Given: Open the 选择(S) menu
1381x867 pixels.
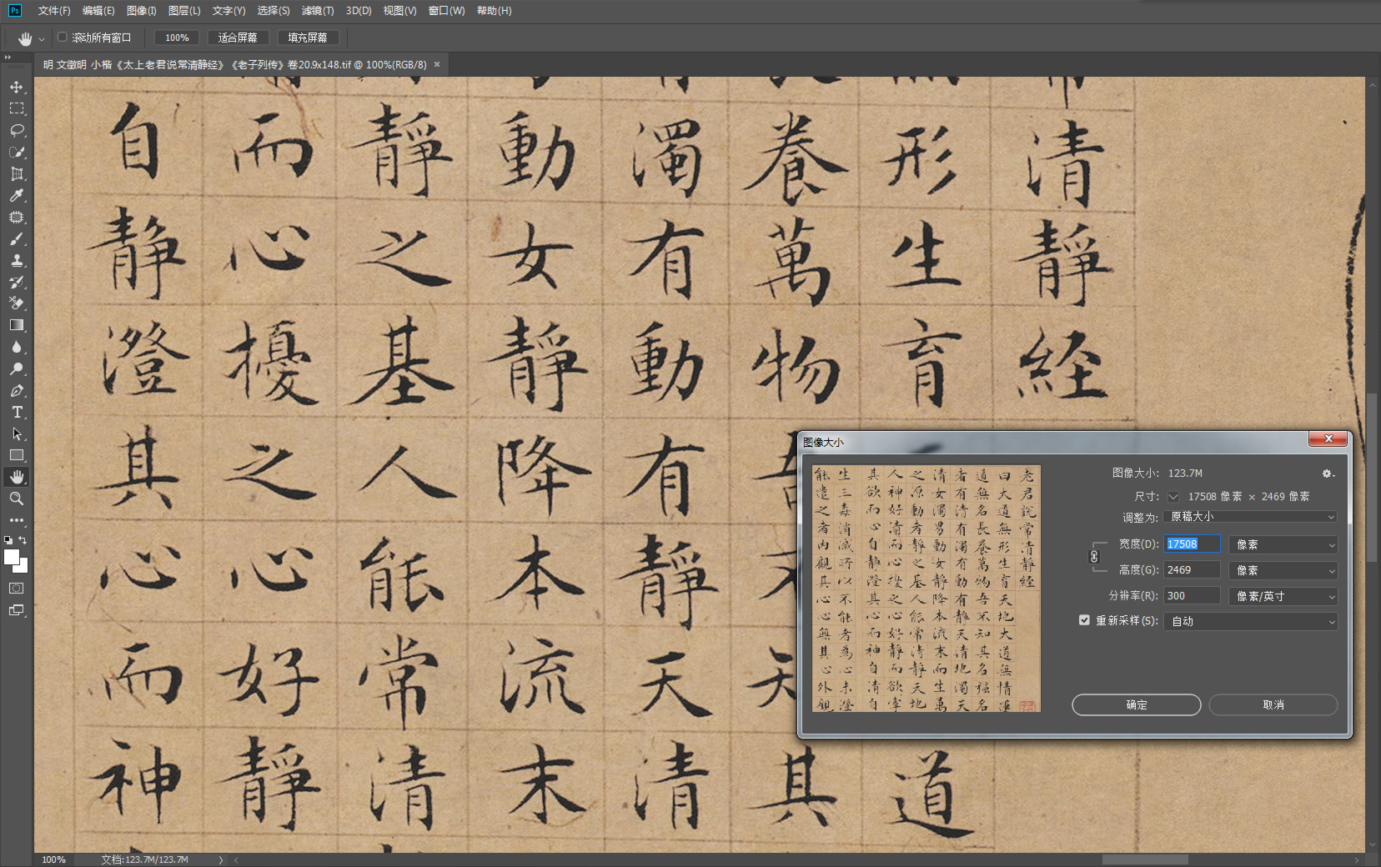Looking at the screenshot, I should tap(274, 11).
